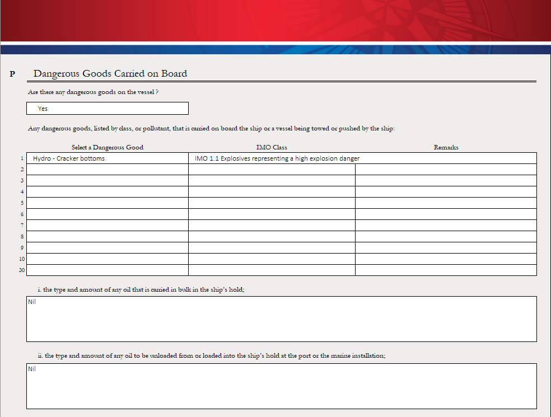551x417 pixels.
Task: Click the IMO Class cell in row 2
Action: pos(272,170)
